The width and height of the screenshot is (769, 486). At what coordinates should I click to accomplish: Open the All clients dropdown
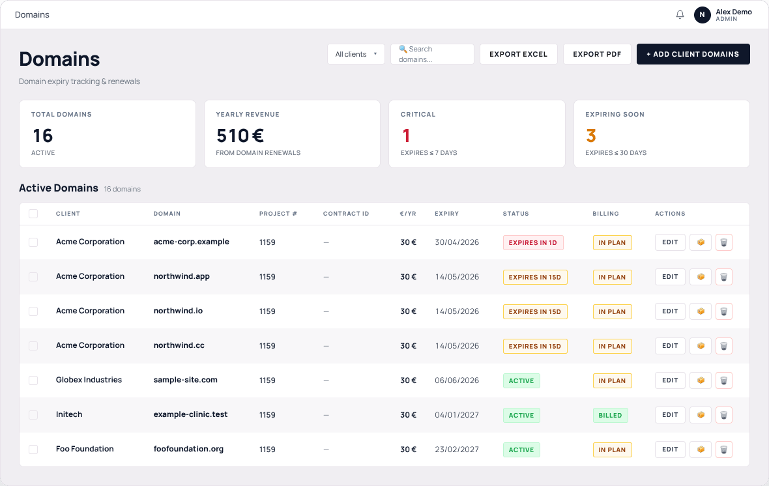(x=356, y=54)
